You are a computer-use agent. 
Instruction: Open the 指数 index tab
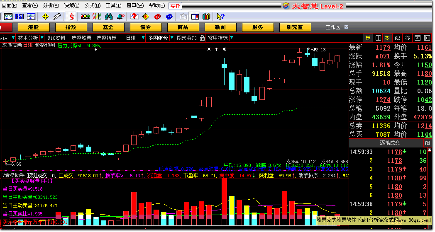point(71,27)
